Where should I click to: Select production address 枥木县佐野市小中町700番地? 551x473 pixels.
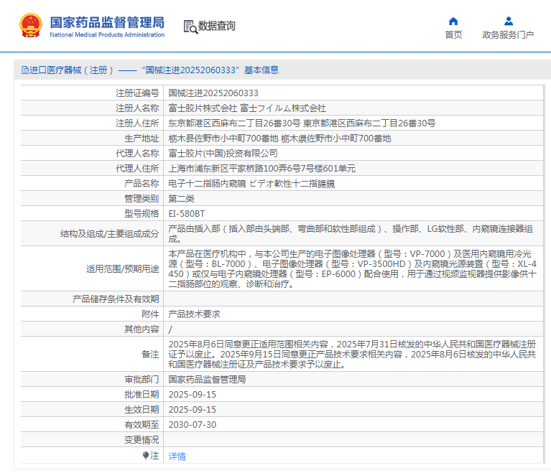[223, 139]
